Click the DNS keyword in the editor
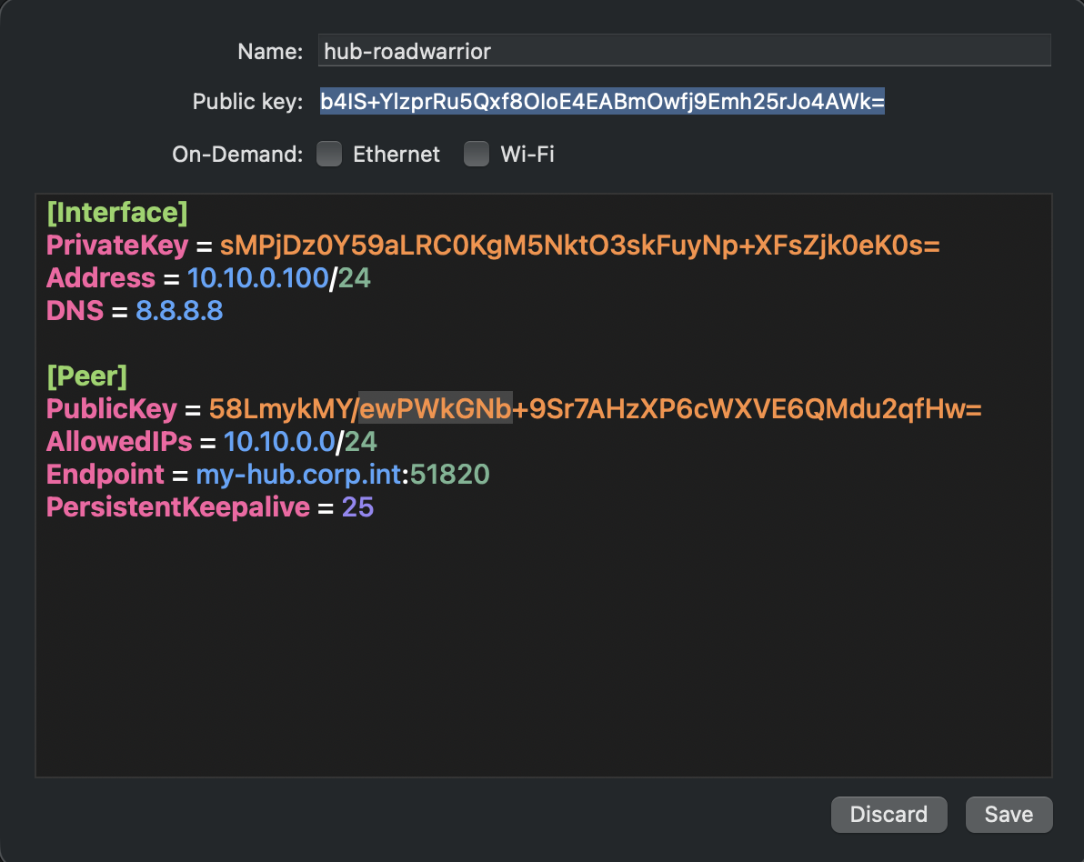Screen dimensions: 1084x862 [x=75, y=311]
